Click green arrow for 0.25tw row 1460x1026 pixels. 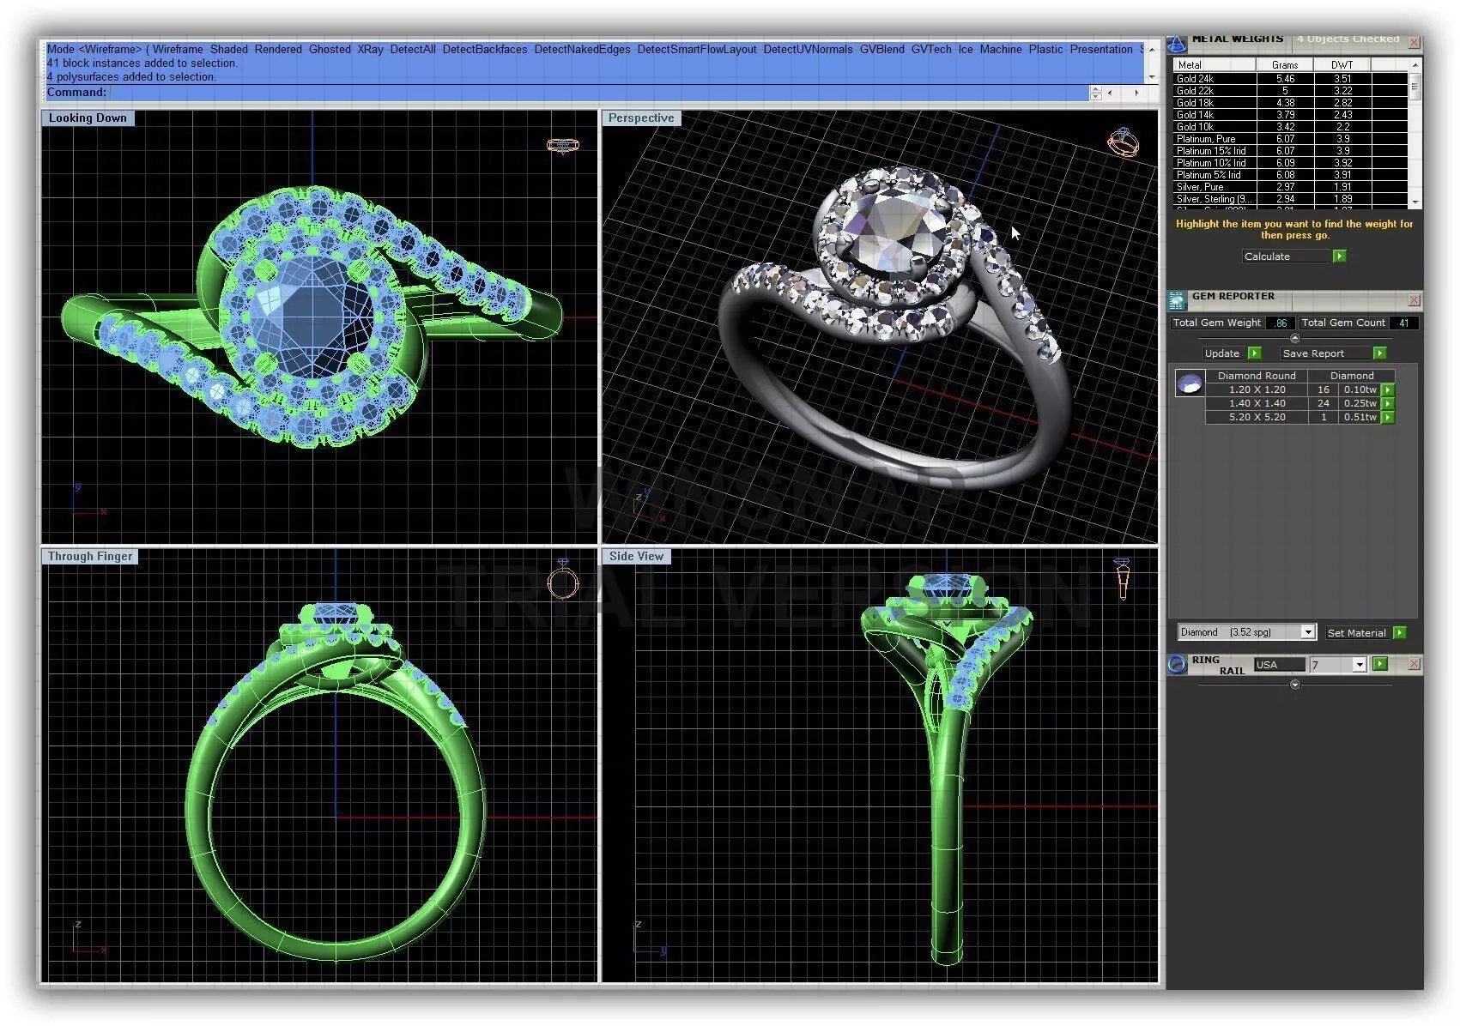1388,403
